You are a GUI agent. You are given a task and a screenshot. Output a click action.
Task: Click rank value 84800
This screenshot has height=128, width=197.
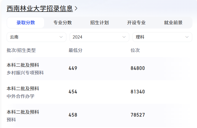pos(138,68)
